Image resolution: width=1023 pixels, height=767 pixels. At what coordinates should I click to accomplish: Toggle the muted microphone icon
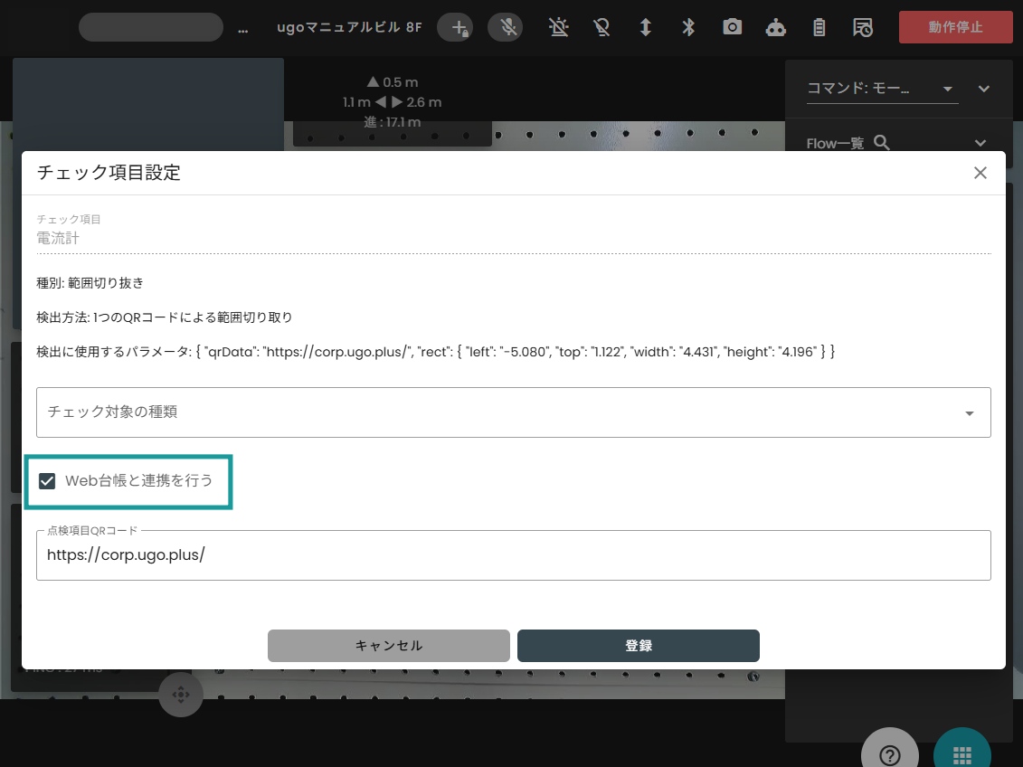[x=506, y=27]
